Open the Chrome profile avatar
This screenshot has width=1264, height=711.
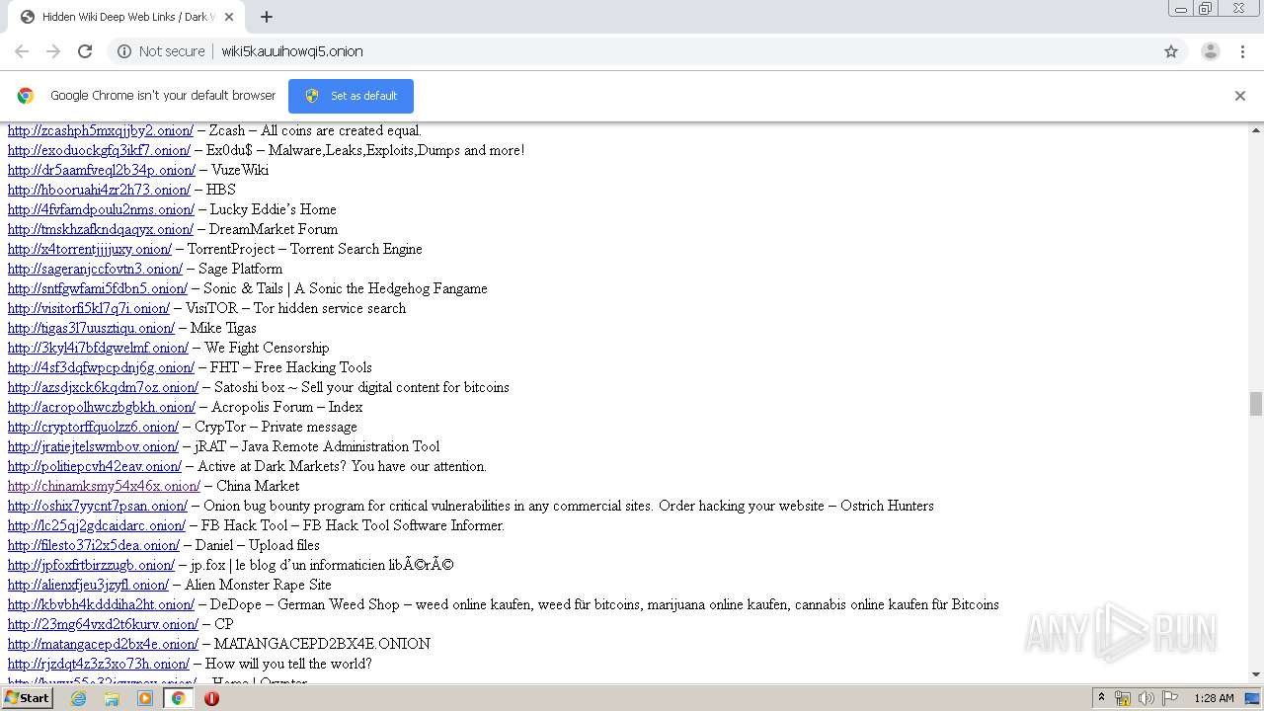pos(1210,51)
